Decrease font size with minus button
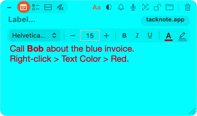197x116 pixels. pos(73,36)
